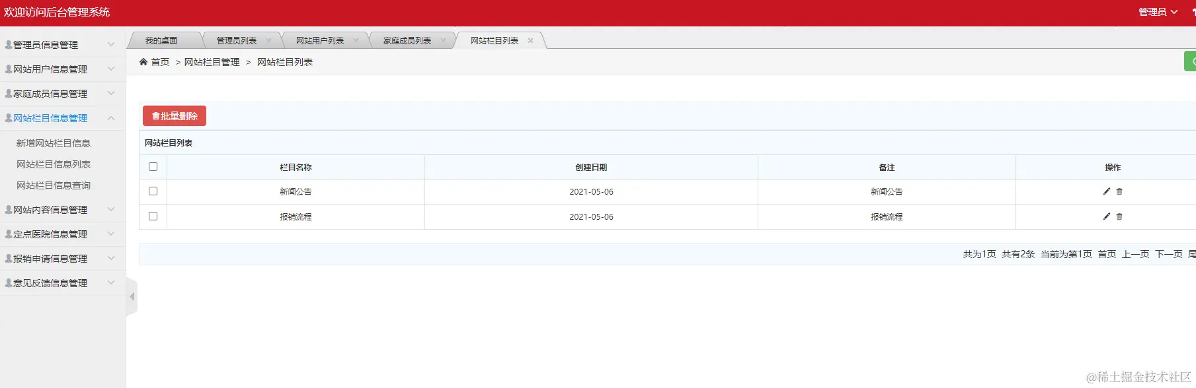Check the checkbox for 新闻公告 row
The height and width of the screenshot is (388, 1196).
click(153, 191)
